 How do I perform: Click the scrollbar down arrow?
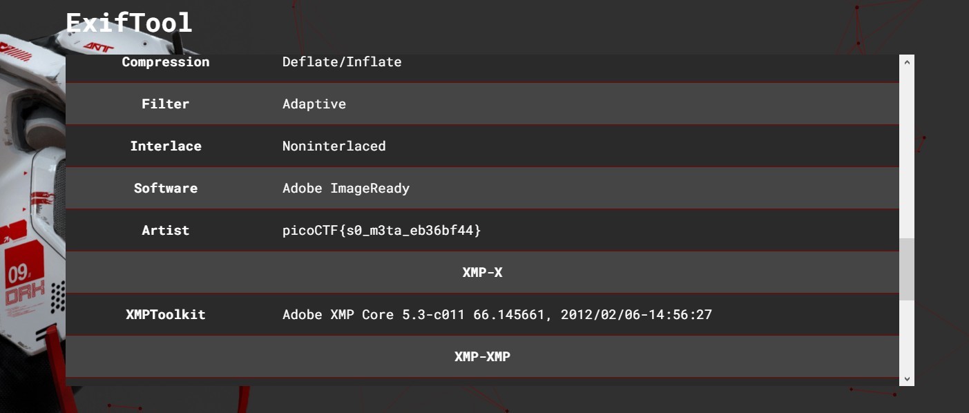point(907,379)
